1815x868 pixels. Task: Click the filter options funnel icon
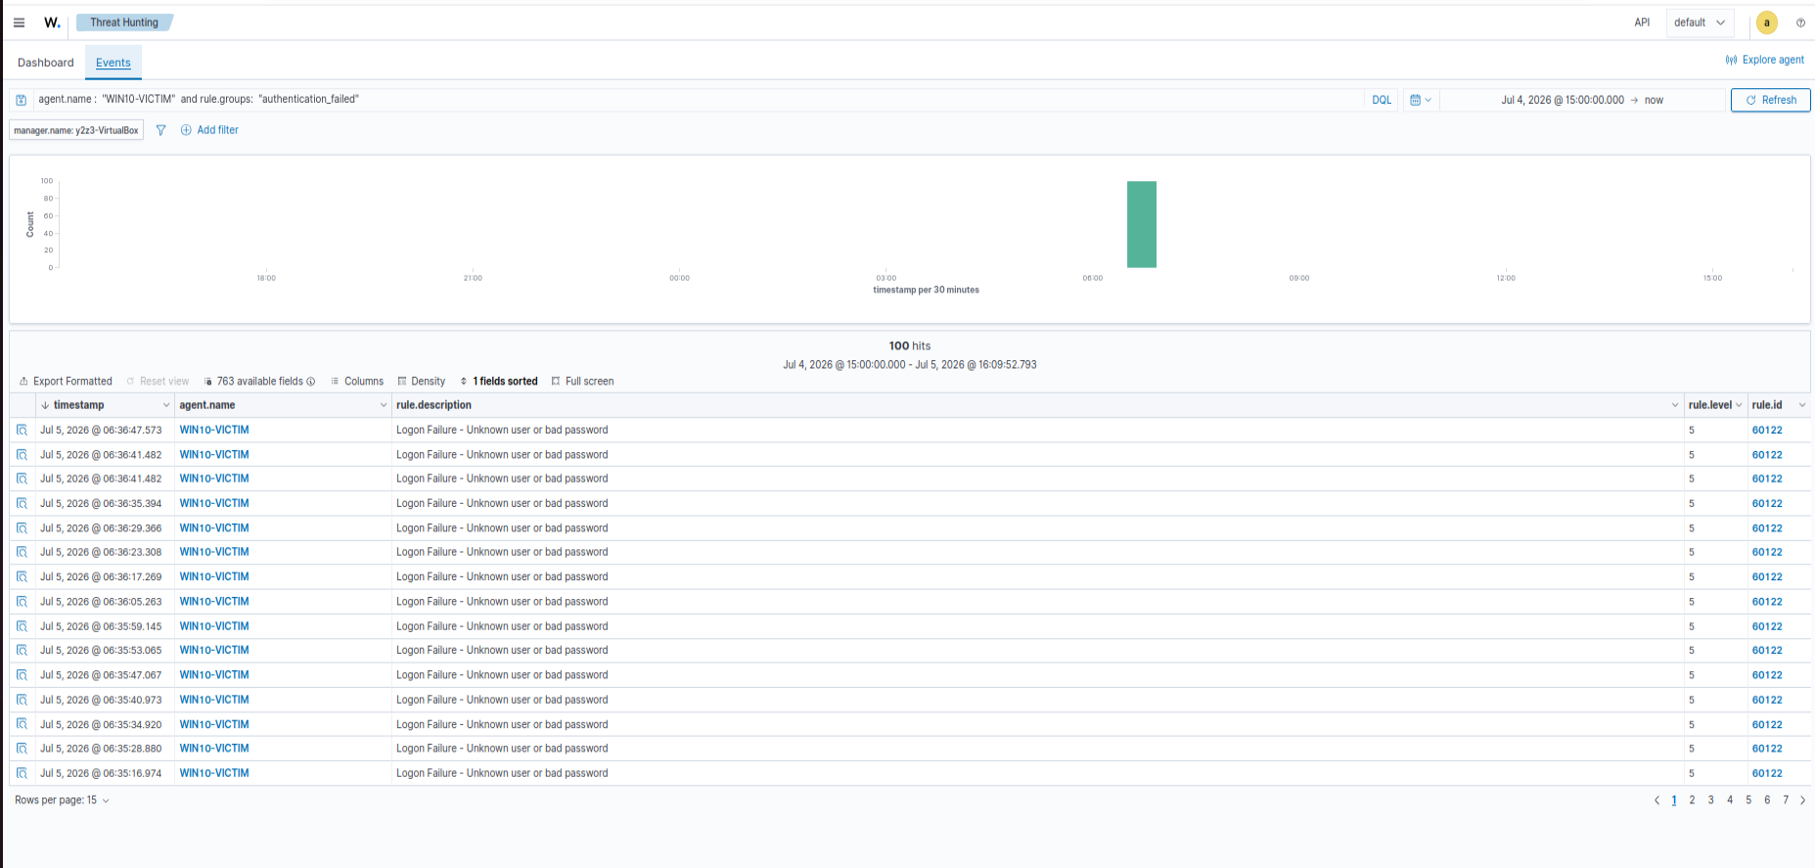(161, 130)
